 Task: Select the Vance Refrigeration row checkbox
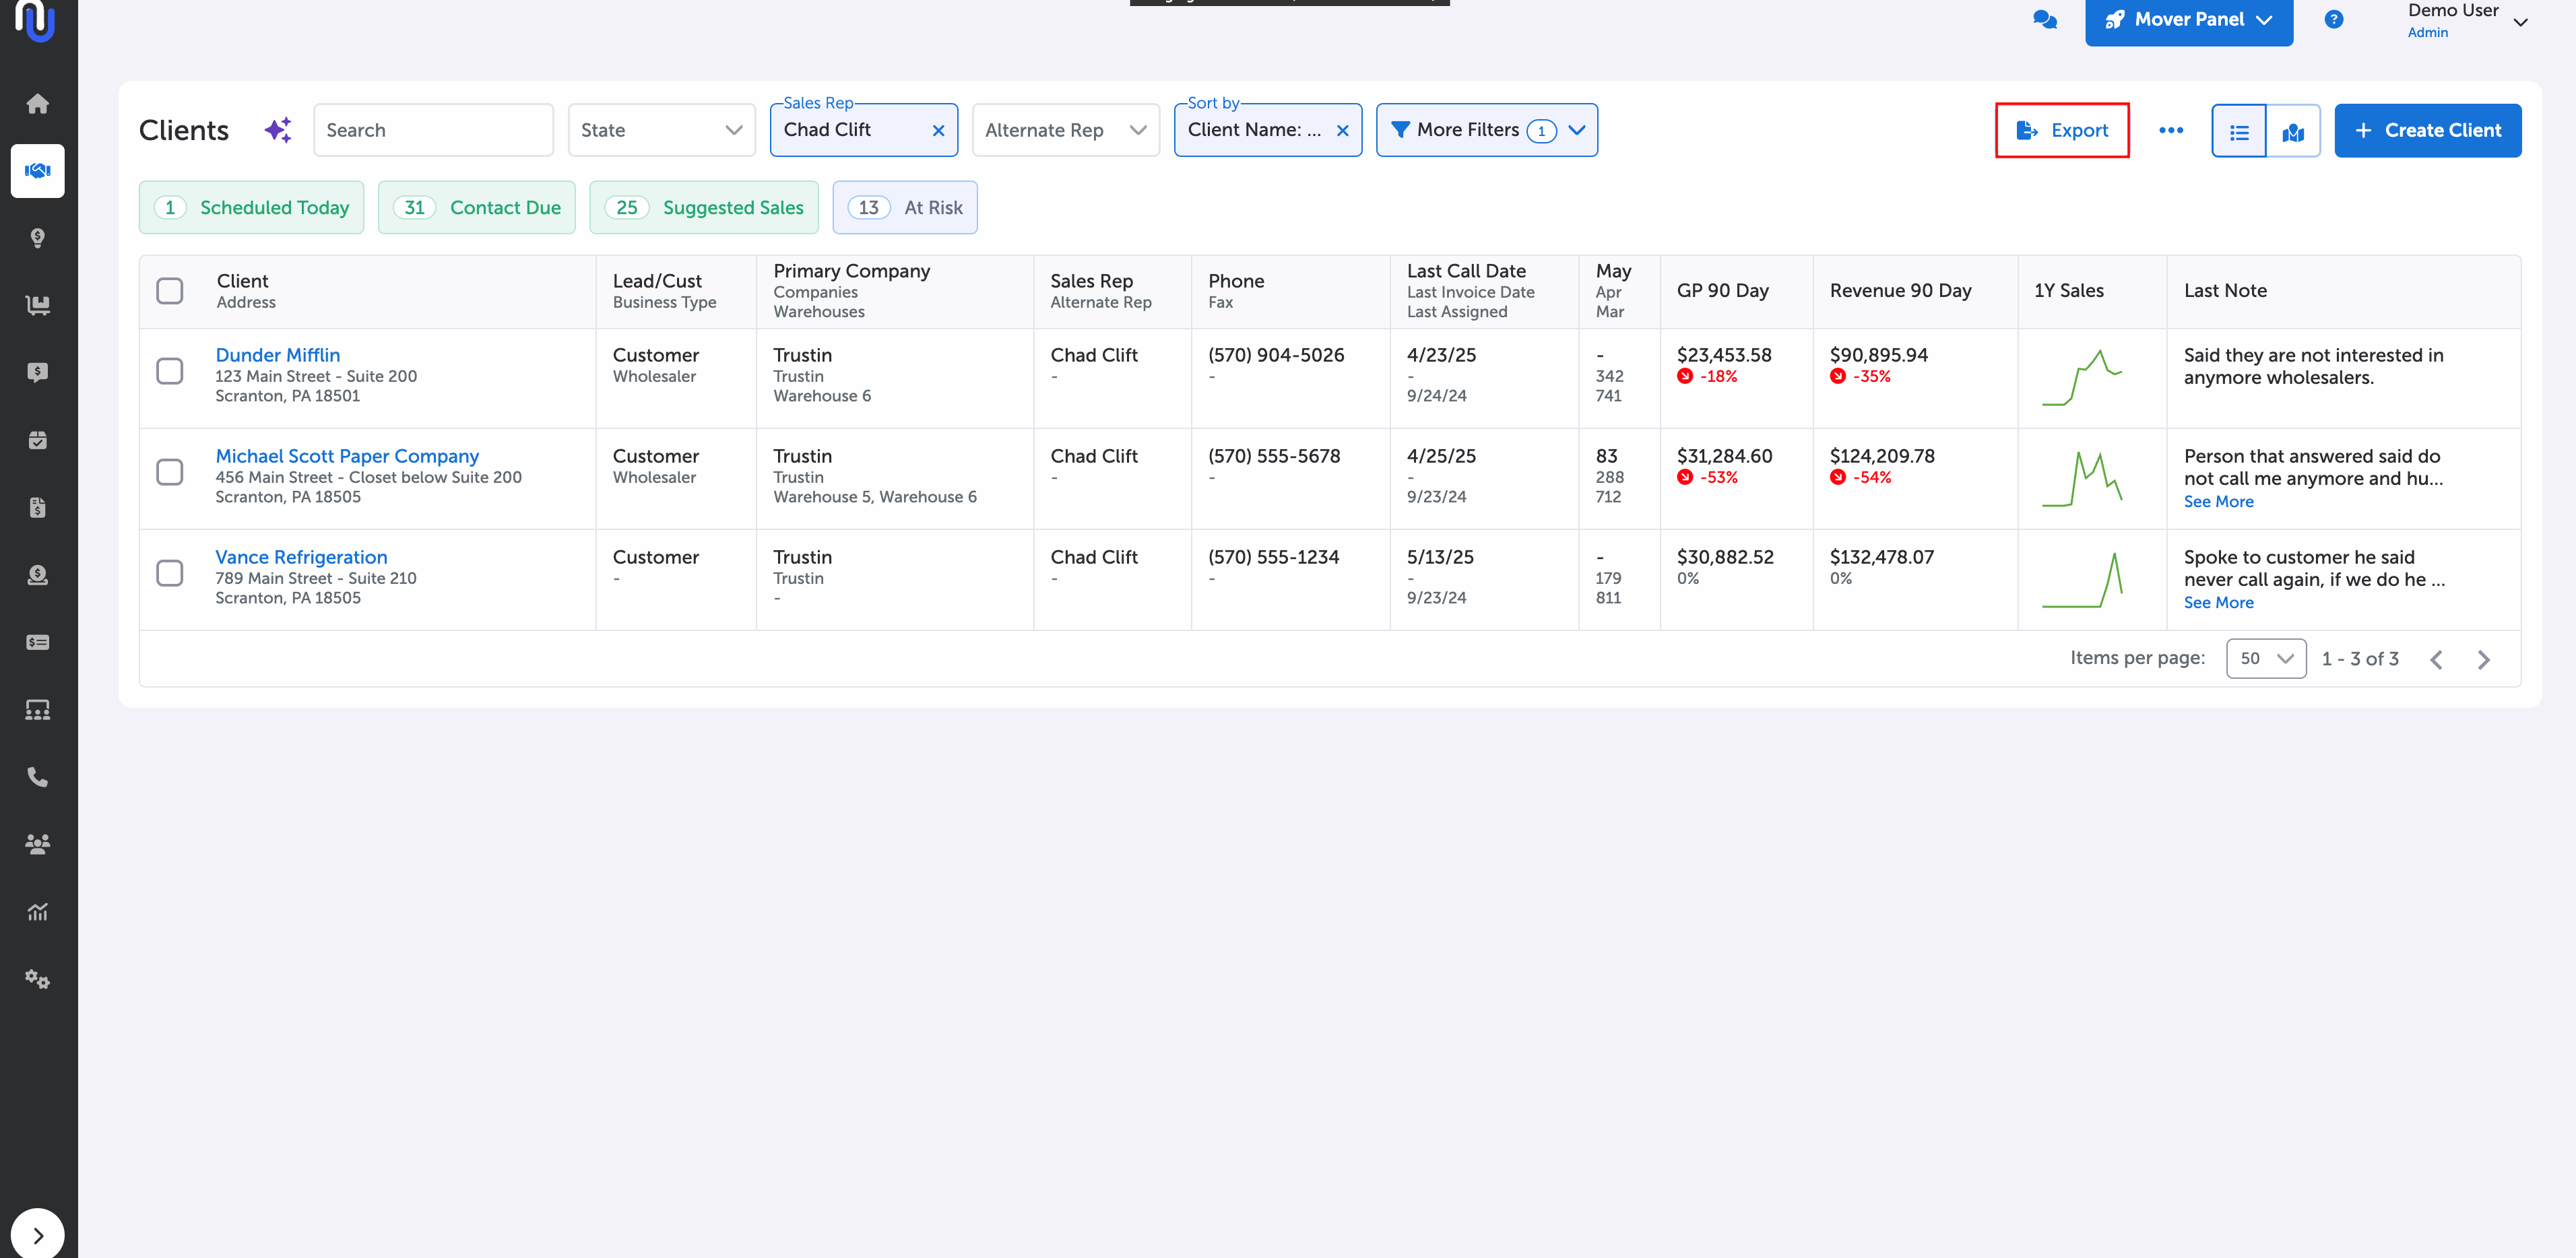tap(169, 573)
